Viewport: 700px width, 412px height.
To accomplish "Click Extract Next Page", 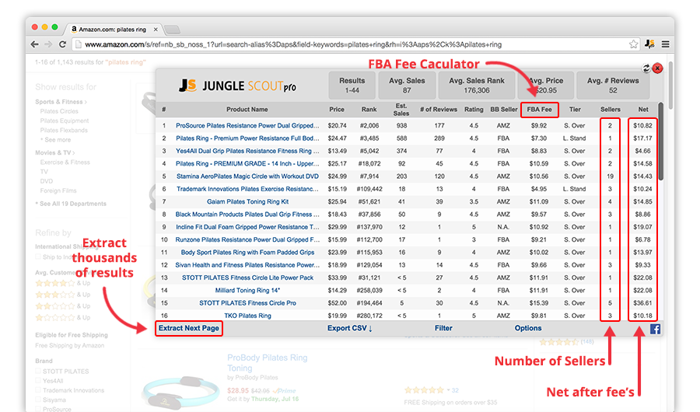I will (x=189, y=328).
